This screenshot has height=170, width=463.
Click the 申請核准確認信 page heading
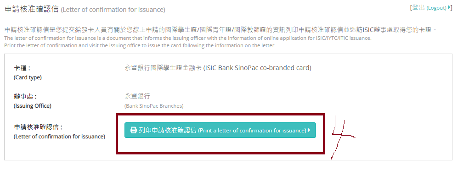[32, 9]
